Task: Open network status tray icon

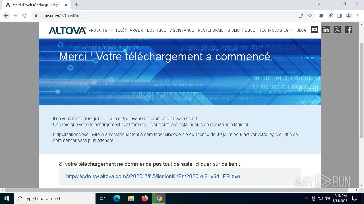Action: coord(320,198)
